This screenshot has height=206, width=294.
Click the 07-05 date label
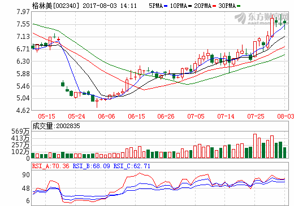tap(196, 116)
